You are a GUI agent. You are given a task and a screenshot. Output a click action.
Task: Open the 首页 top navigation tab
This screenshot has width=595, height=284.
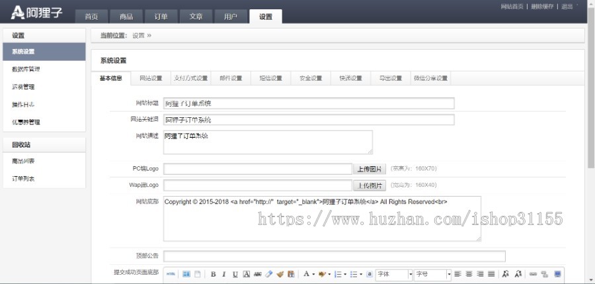pos(91,17)
